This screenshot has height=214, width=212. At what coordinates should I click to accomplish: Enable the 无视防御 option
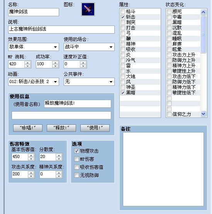point(76,175)
